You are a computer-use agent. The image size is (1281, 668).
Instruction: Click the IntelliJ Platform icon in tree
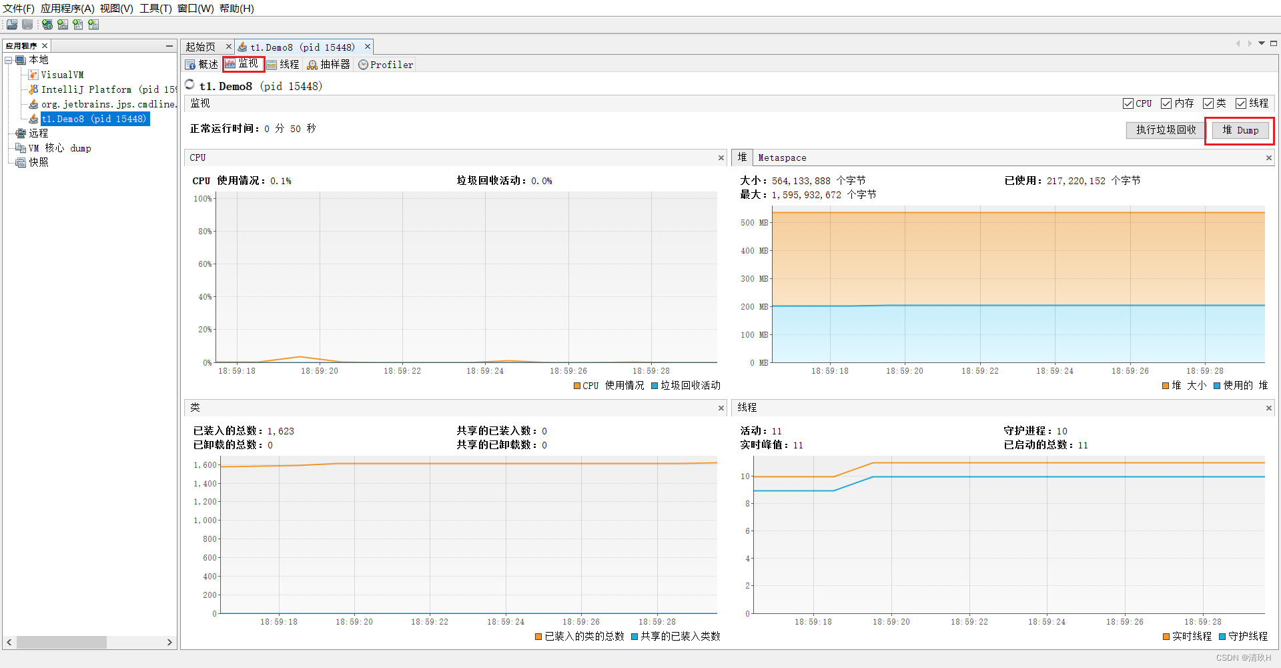tap(33, 89)
